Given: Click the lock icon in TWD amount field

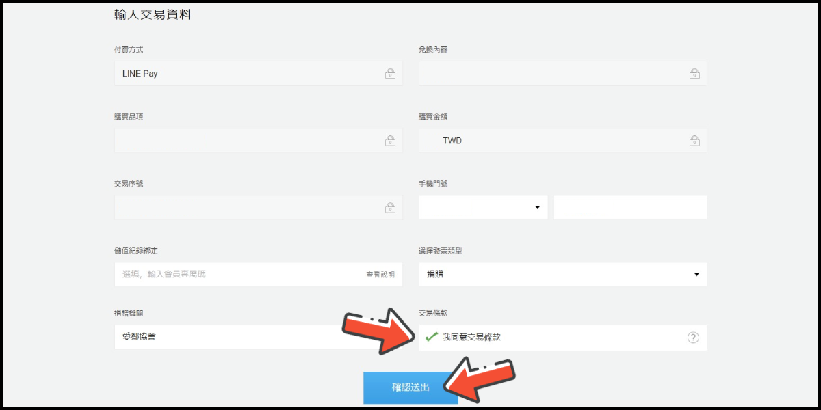Looking at the screenshot, I should click(694, 141).
